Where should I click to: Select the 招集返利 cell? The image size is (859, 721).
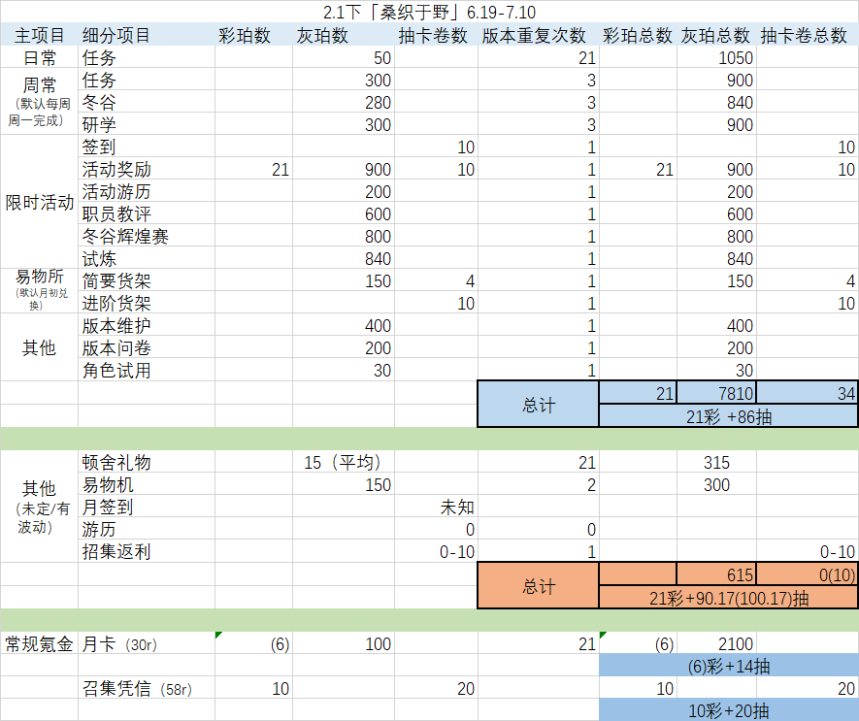tap(147, 551)
